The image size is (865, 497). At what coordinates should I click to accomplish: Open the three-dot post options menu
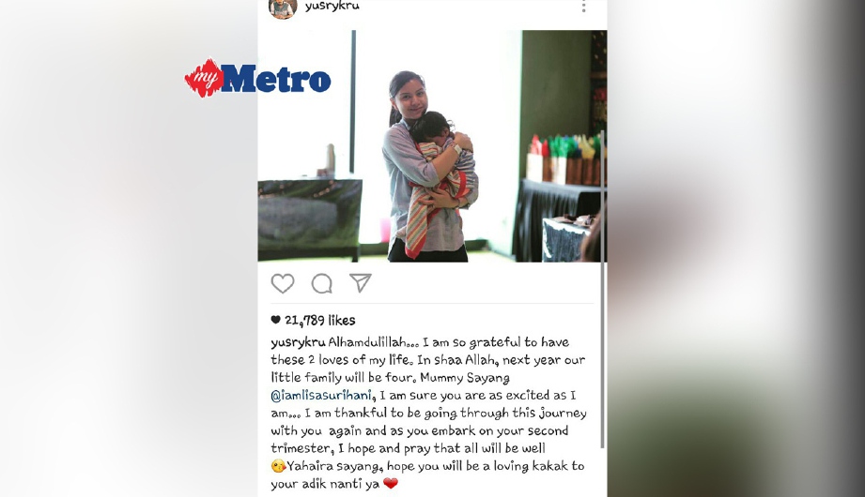(x=583, y=7)
